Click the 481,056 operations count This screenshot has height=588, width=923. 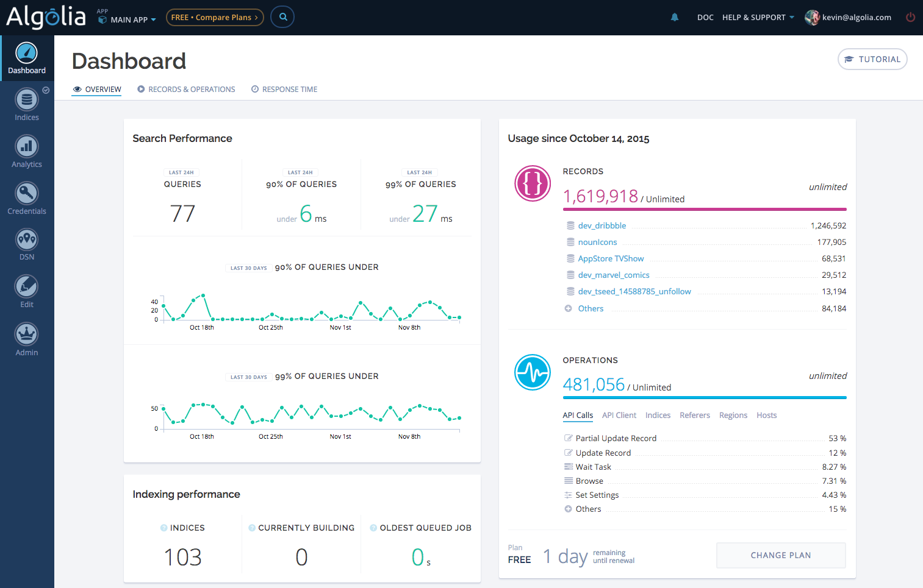point(594,384)
